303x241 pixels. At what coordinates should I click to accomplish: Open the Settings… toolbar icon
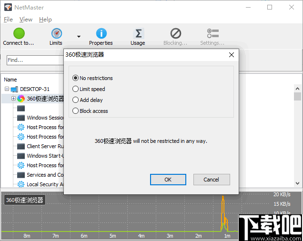click(x=213, y=33)
